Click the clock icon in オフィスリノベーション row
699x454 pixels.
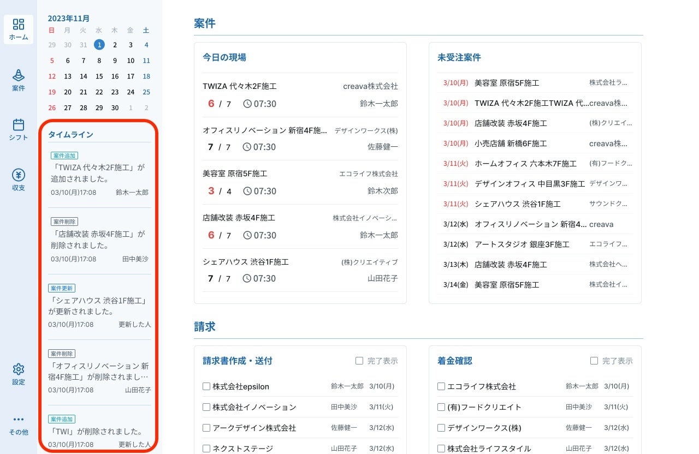[x=247, y=147]
